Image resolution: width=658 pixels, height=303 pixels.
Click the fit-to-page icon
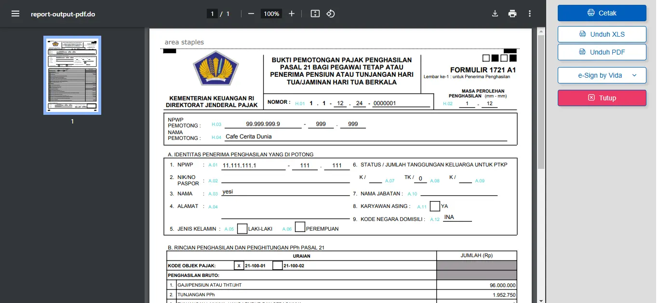pos(315,14)
